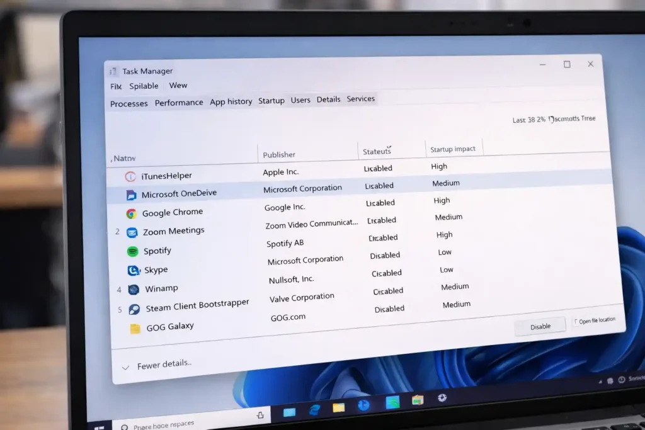The height and width of the screenshot is (430, 645).
Task: Switch to the App history tab
Action: point(231,101)
